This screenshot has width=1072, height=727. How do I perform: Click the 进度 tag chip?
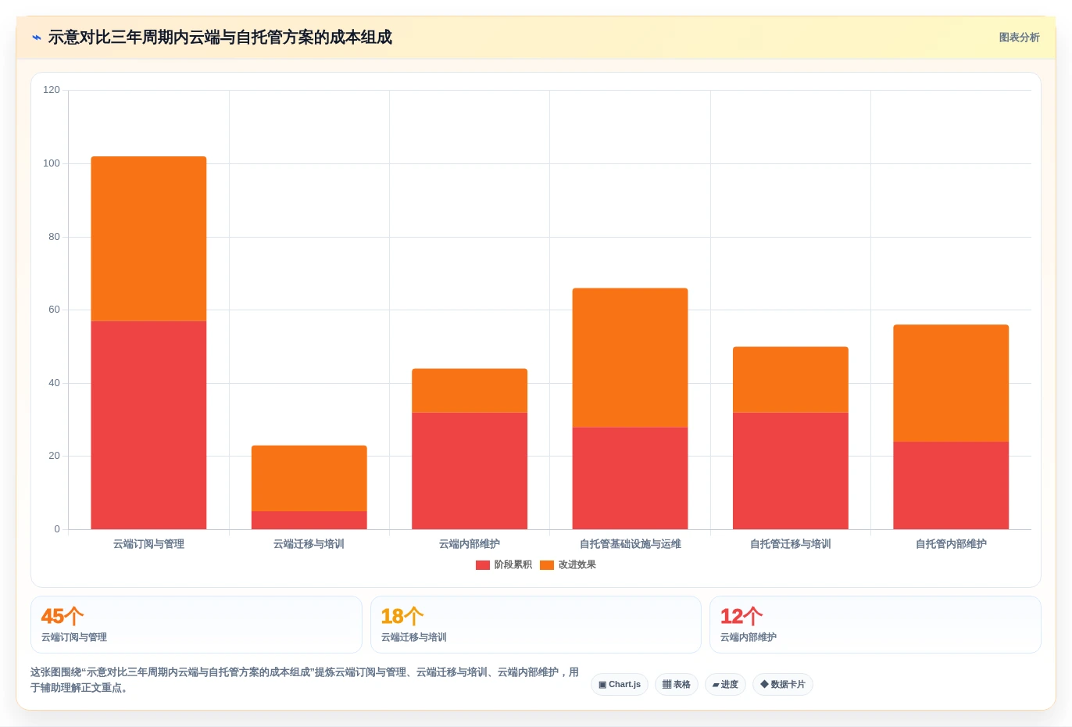click(725, 685)
